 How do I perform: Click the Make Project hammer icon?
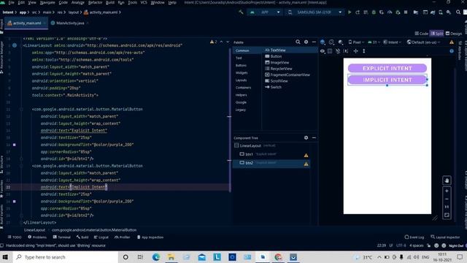[241, 12]
